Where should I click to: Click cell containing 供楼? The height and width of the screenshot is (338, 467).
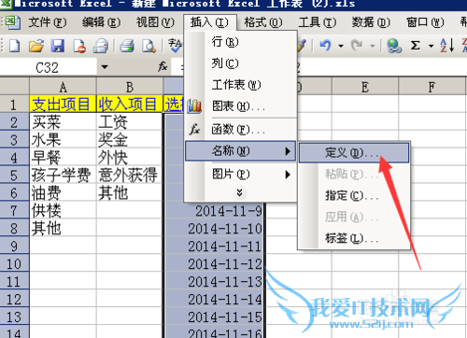point(63,211)
